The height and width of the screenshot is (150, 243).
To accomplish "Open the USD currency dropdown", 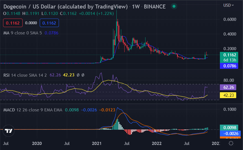I will click(228, 5).
